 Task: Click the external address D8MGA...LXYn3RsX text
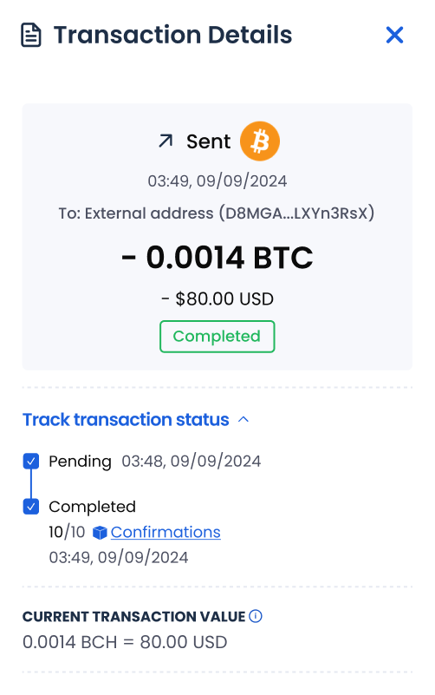coord(300,213)
